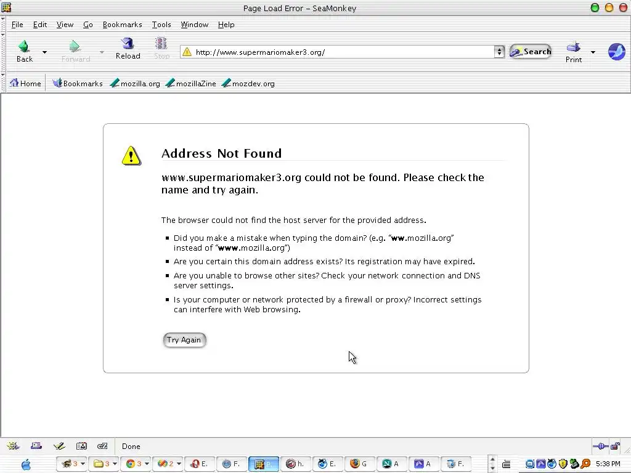Screen dimensions: 631x473
Task: Open the Window menu
Action: [x=194, y=25]
